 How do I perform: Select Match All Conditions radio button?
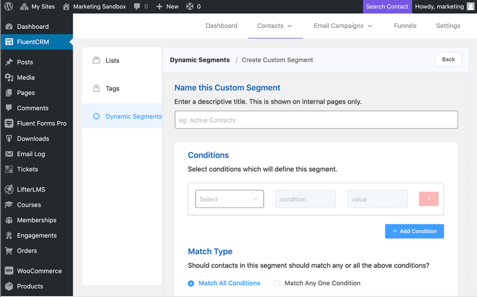(x=191, y=283)
